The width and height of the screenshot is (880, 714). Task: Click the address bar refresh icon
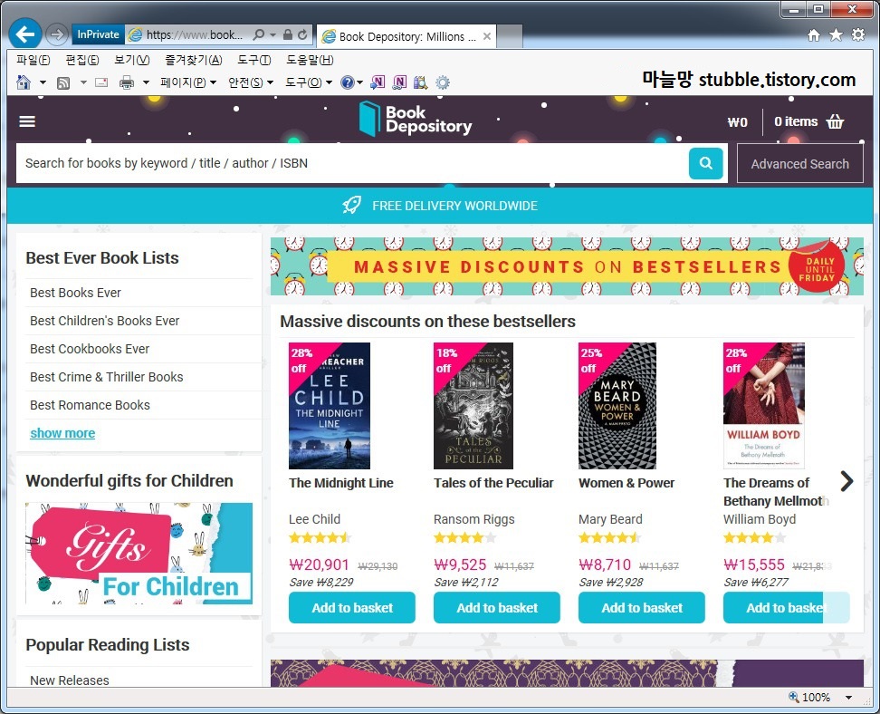point(302,34)
